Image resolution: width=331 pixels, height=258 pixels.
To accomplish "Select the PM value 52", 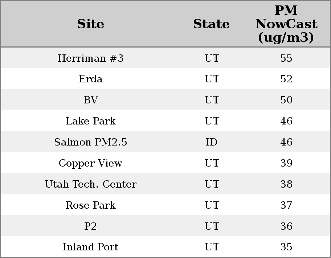I will (286, 79).
